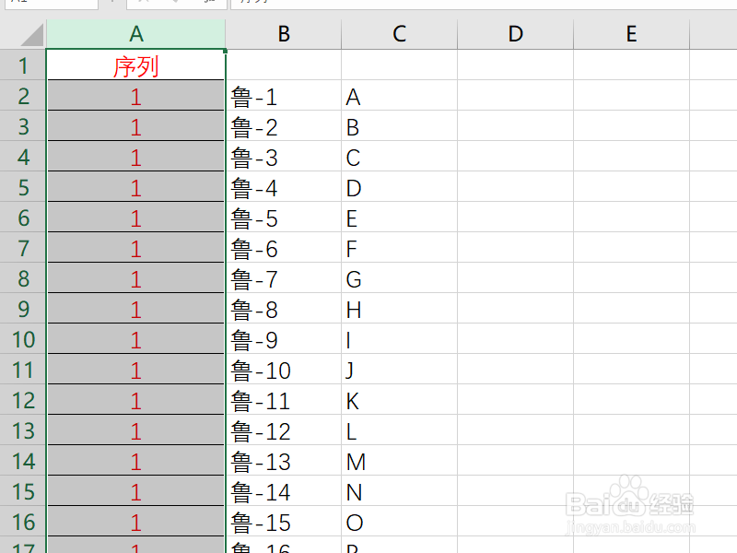This screenshot has width=737, height=553.
Task: Click cell C14 containing letter M
Action: (x=399, y=460)
